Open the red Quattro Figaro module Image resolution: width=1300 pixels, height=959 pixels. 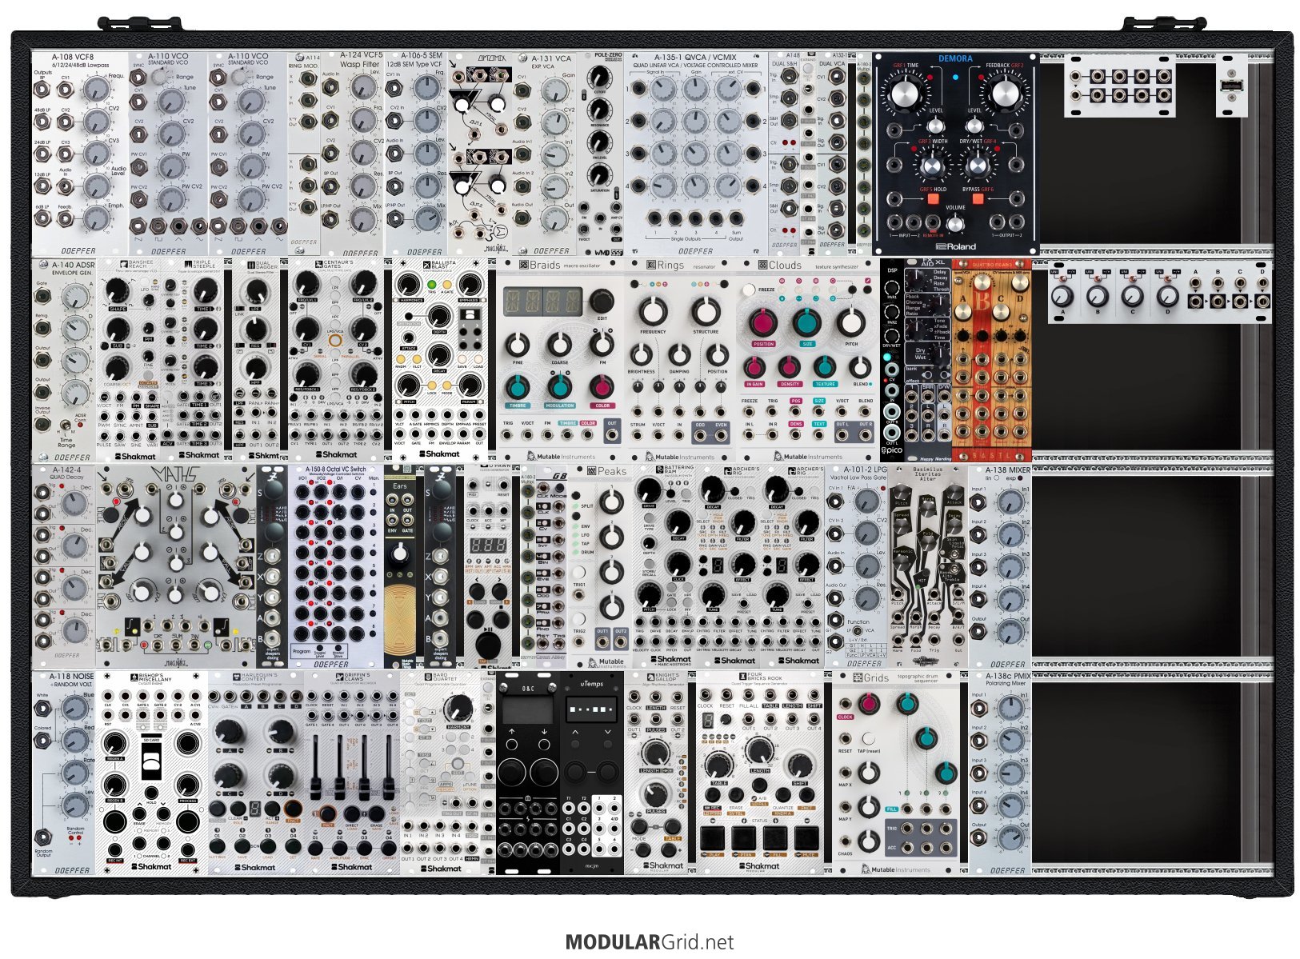(x=991, y=359)
